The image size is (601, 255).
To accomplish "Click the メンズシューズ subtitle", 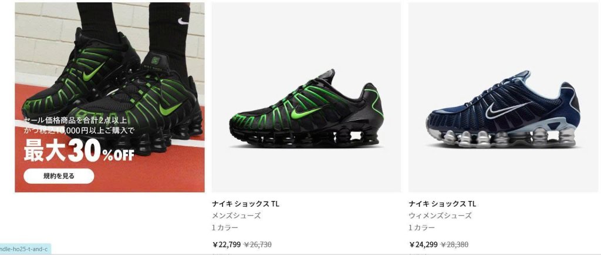I will [x=237, y=216].
